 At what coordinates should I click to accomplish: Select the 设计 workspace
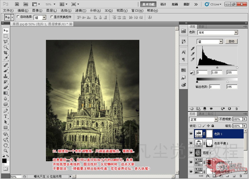coord(163,4)
